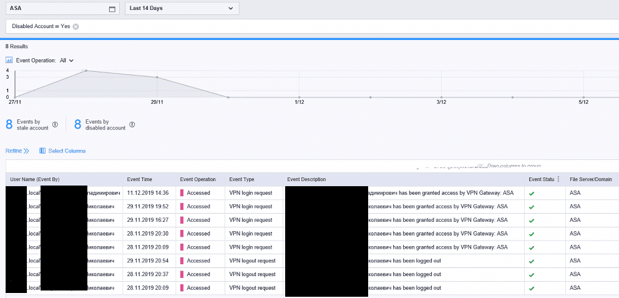
Task: Expand the Refine panel
Action: pos(17,151)
